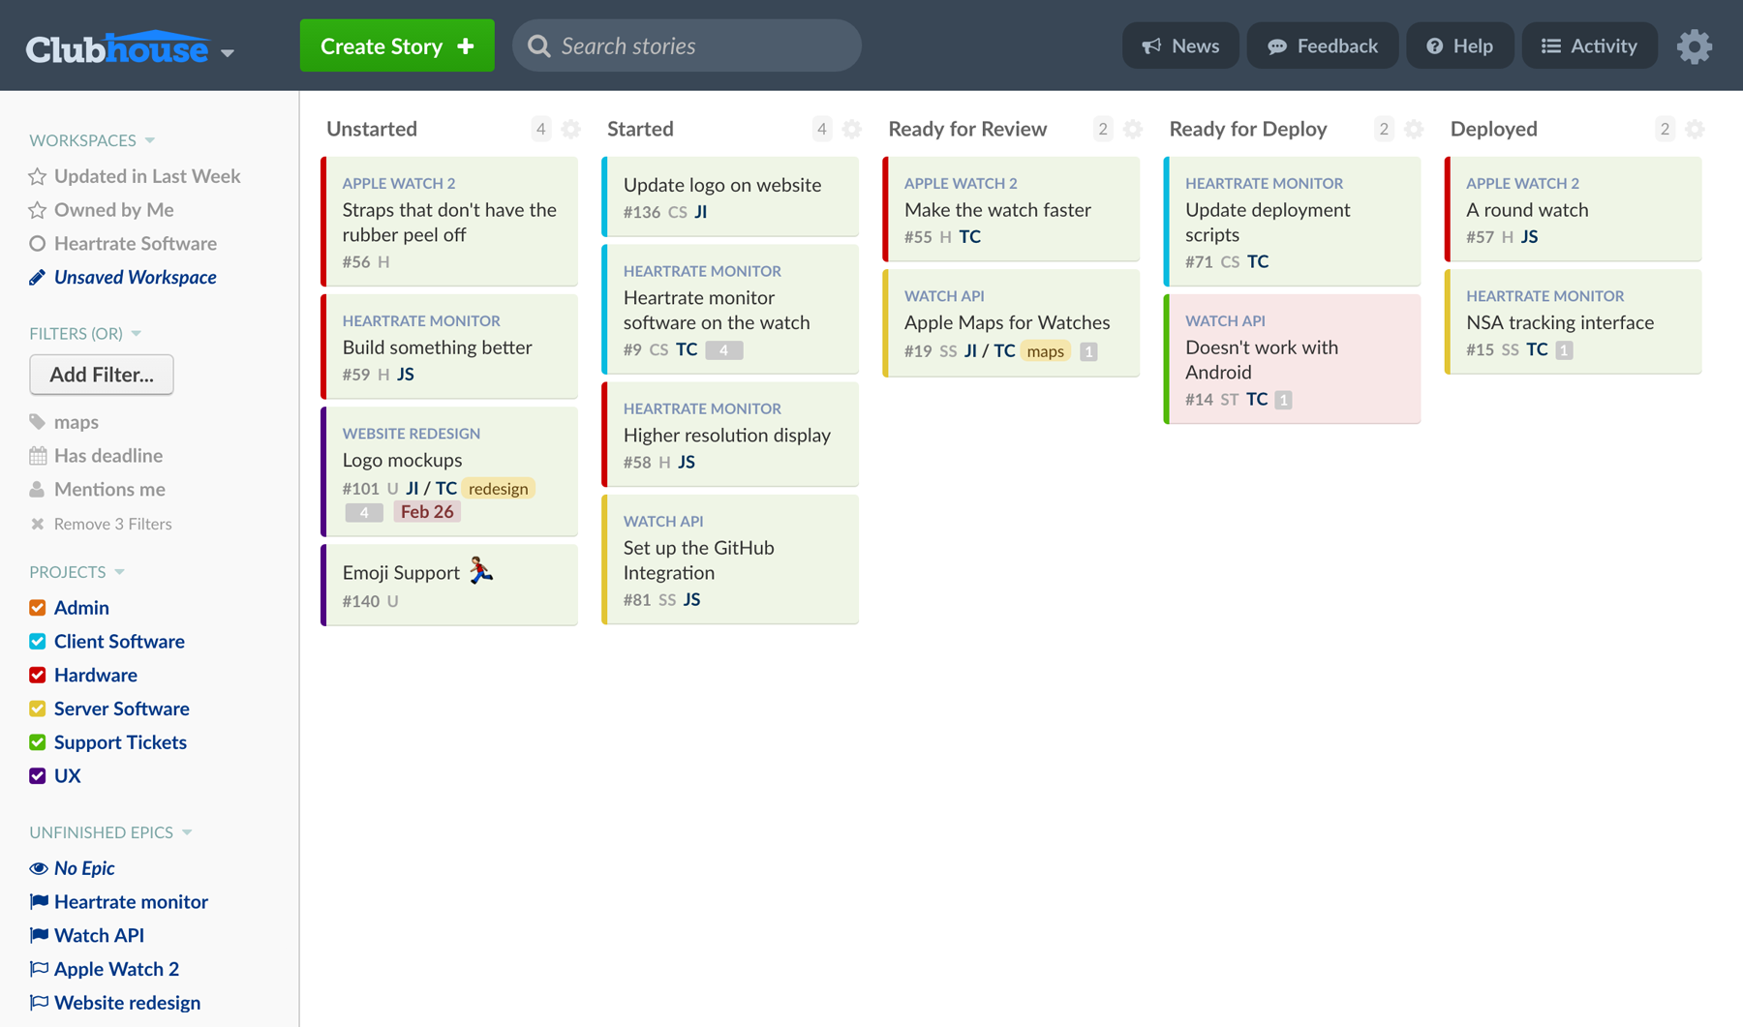Open the NSA tracking interface card
The height and width of the screenshot is (1027, 1743).
pyautogui.click(x=1574, y=321)
